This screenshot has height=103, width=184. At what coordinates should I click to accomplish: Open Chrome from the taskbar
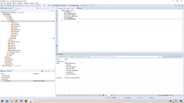click(x=16, y=101)
